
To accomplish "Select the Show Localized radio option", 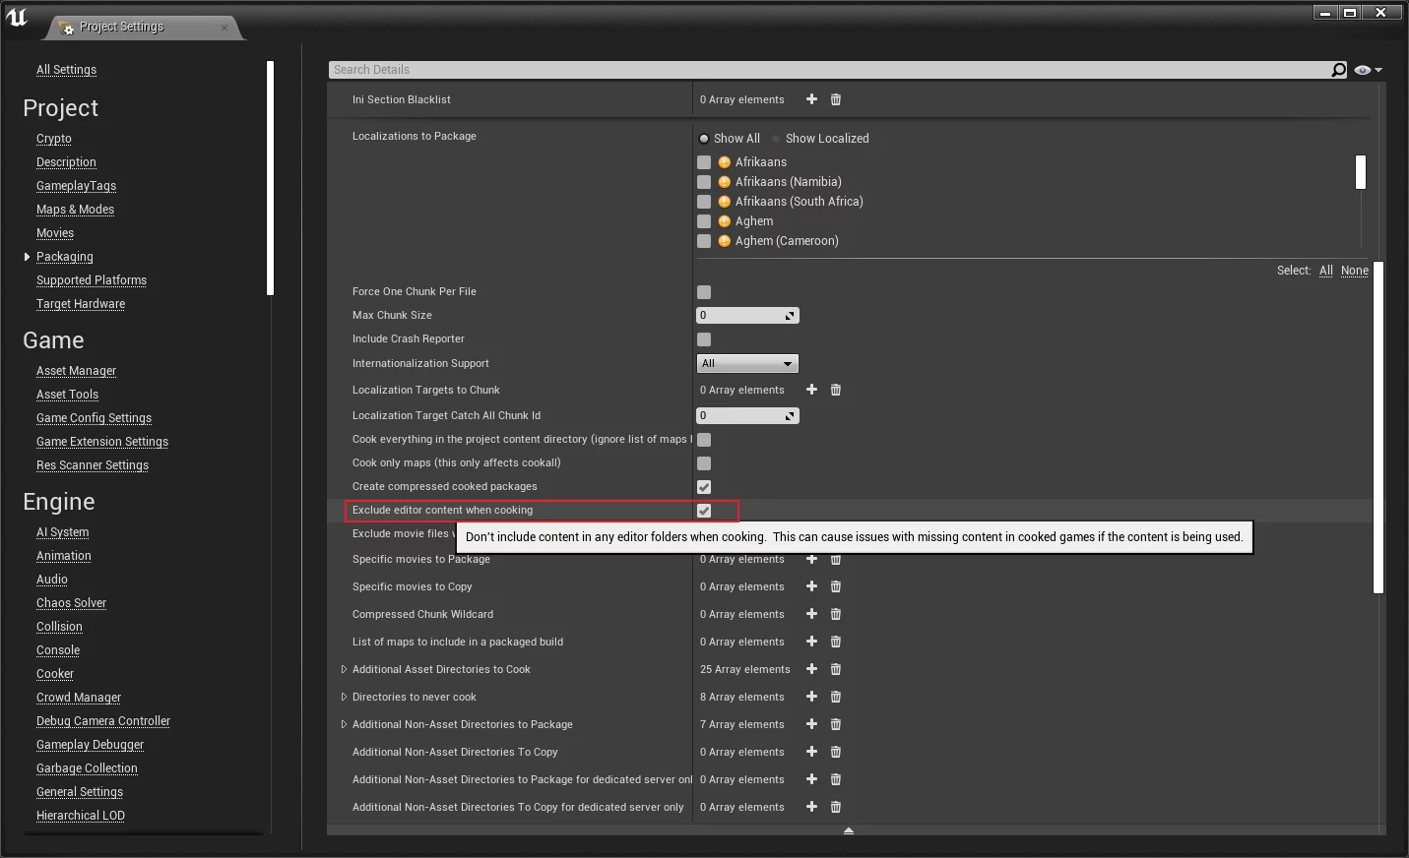I will pyautogui.click(x=777, y=139).
